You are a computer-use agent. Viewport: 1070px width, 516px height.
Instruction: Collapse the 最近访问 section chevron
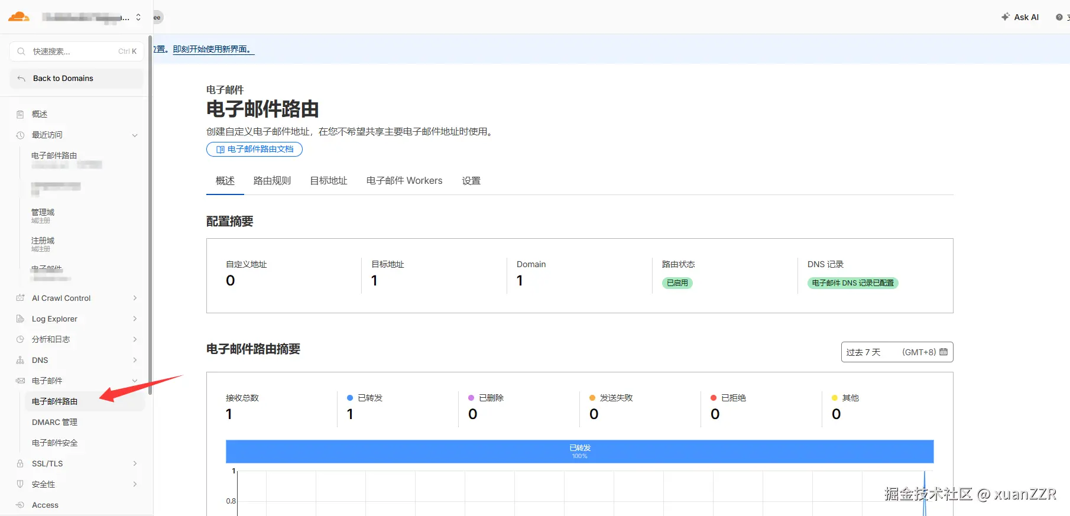click(x=135, y=135)
